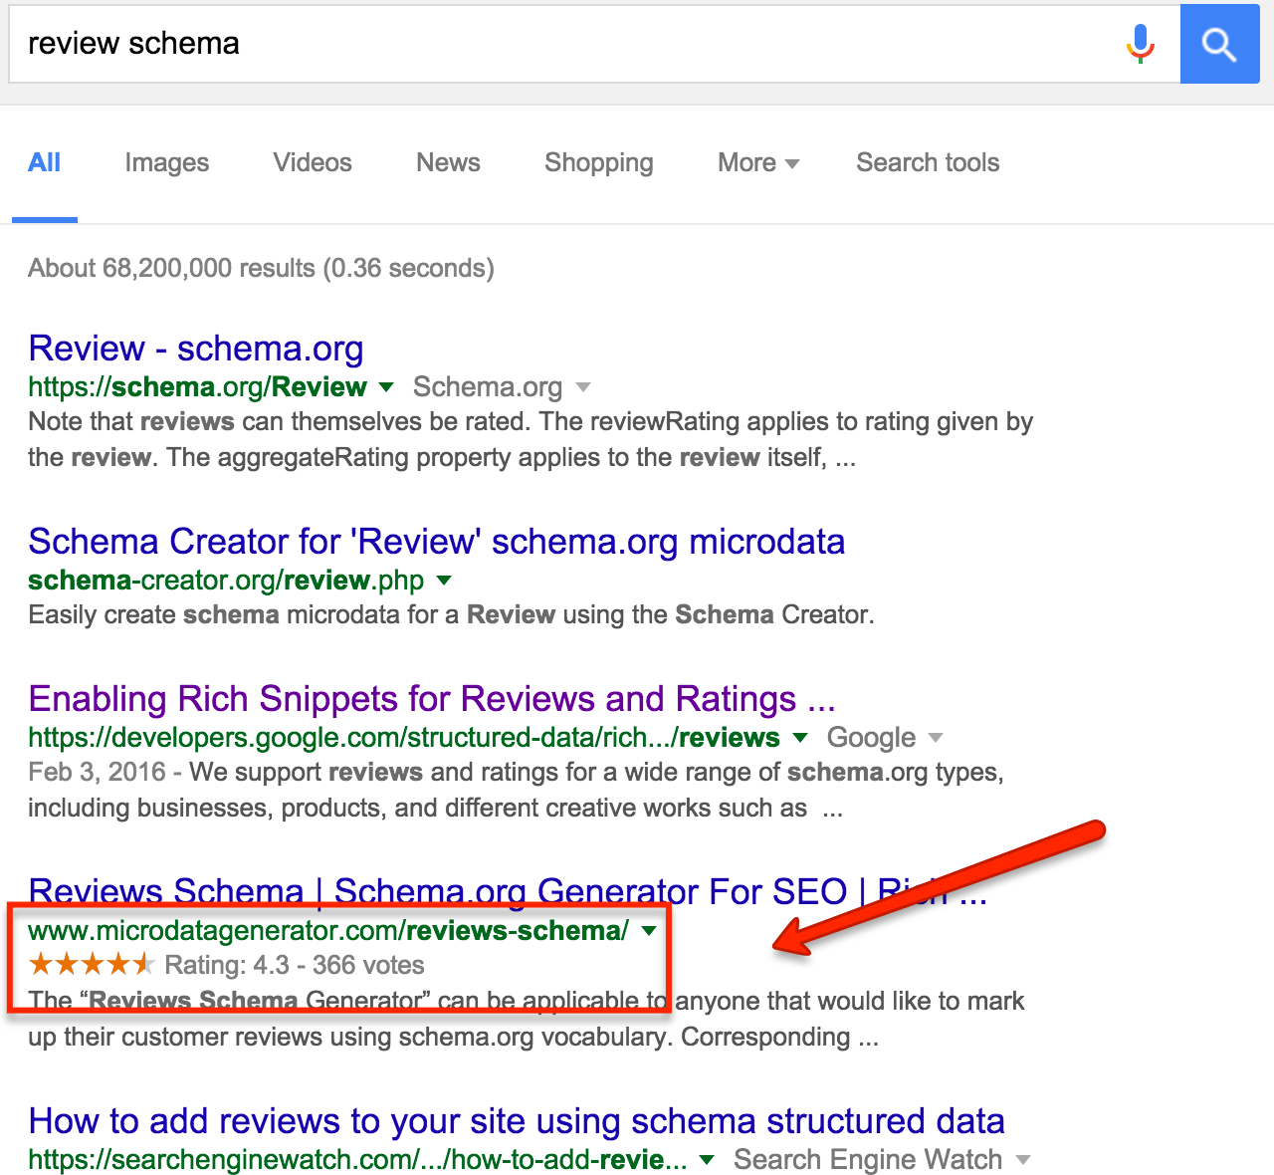
Task: Click the search box containing 'review schema'
Action: 594,44
